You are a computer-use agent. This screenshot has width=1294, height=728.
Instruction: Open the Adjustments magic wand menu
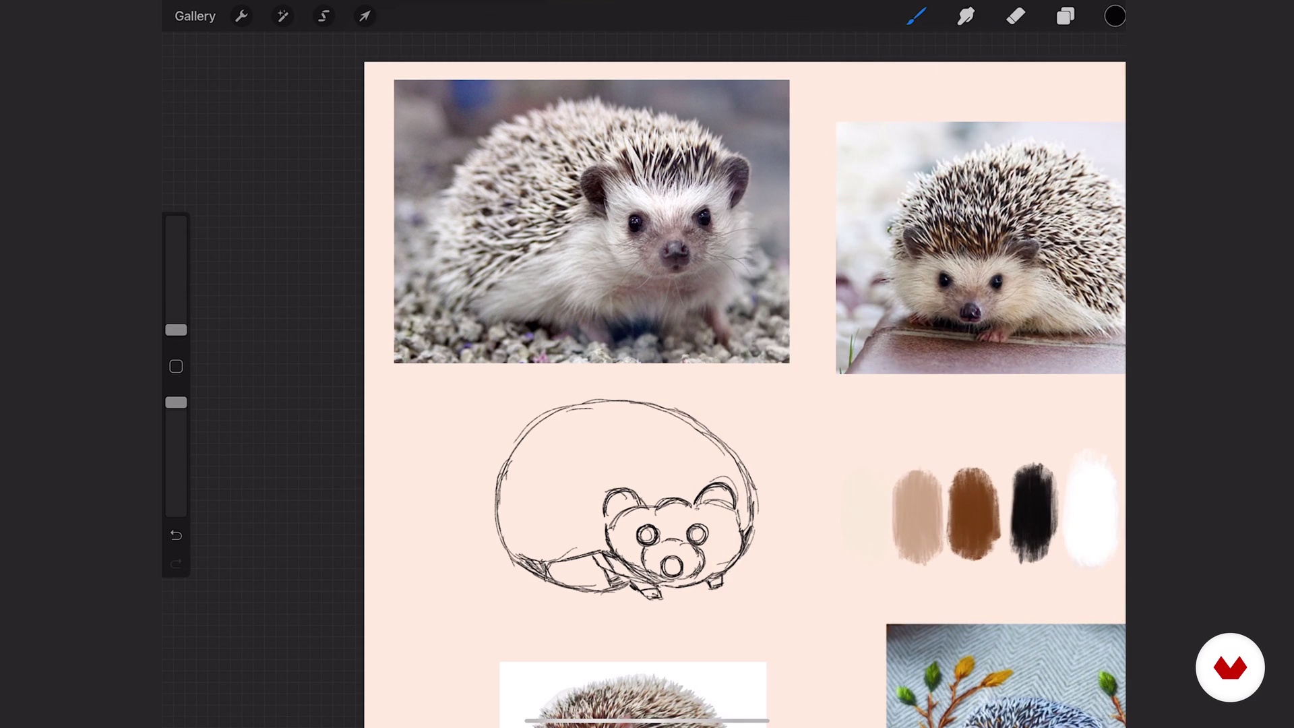[x=282, y=16]
